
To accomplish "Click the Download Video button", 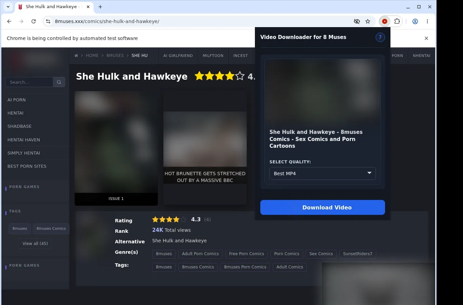I will pos(323,207).
